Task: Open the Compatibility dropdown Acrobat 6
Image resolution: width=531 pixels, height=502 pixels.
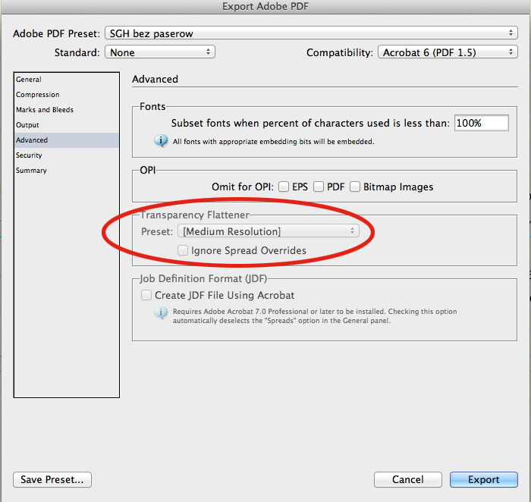Action: (x=448, y=52)
